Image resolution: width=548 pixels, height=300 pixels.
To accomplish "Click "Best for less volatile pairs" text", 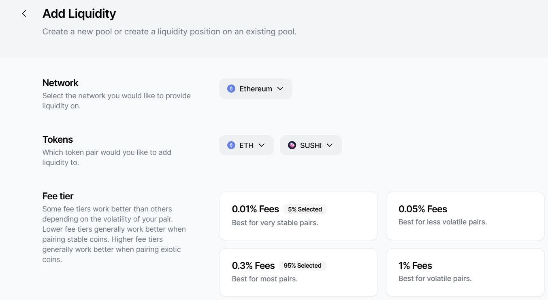I will click(x=442, y=222).
